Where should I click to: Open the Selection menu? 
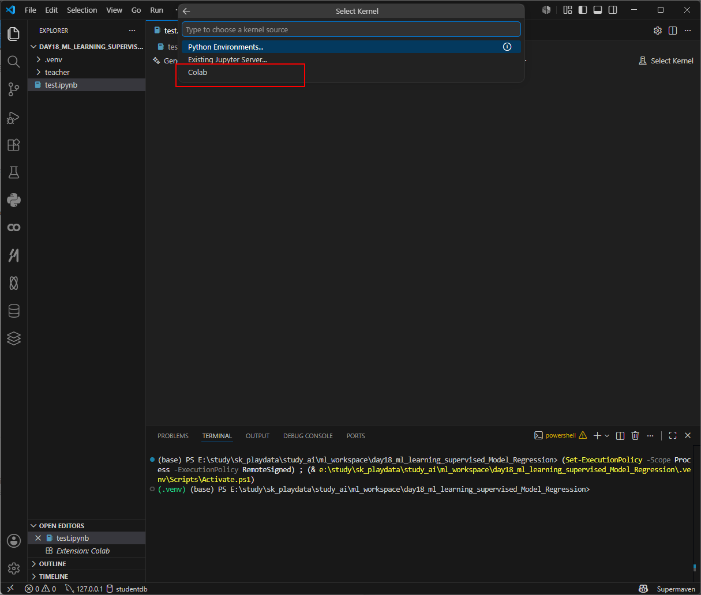click(x=82, y=10)
